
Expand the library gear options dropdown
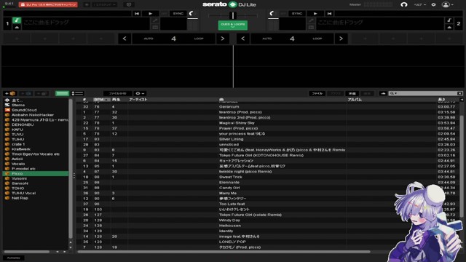tap(140, 93)
